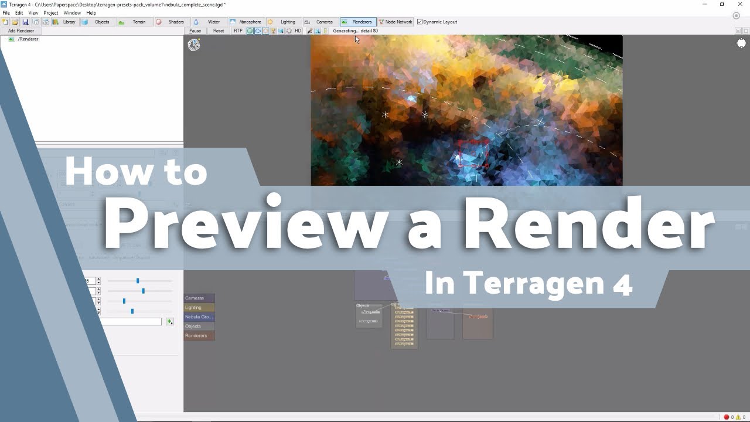Image resolution: width=750 pixels, height=422 pixels.
Task: Toggle the trophy-shaped preview icon
Action: click(273, 30)
